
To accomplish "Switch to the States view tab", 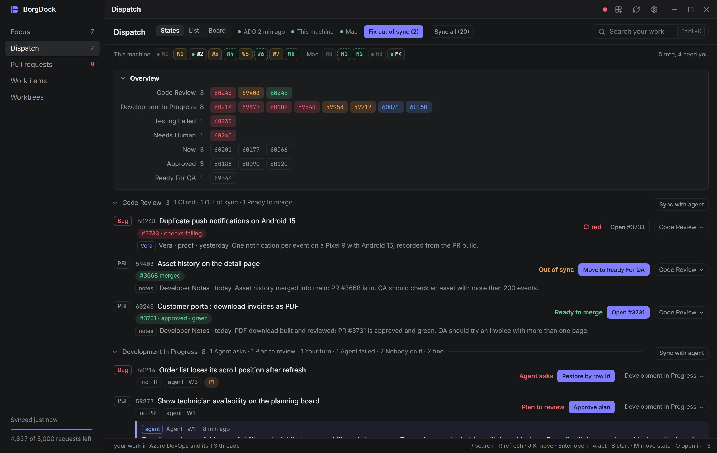I will [x=170, y=31].
